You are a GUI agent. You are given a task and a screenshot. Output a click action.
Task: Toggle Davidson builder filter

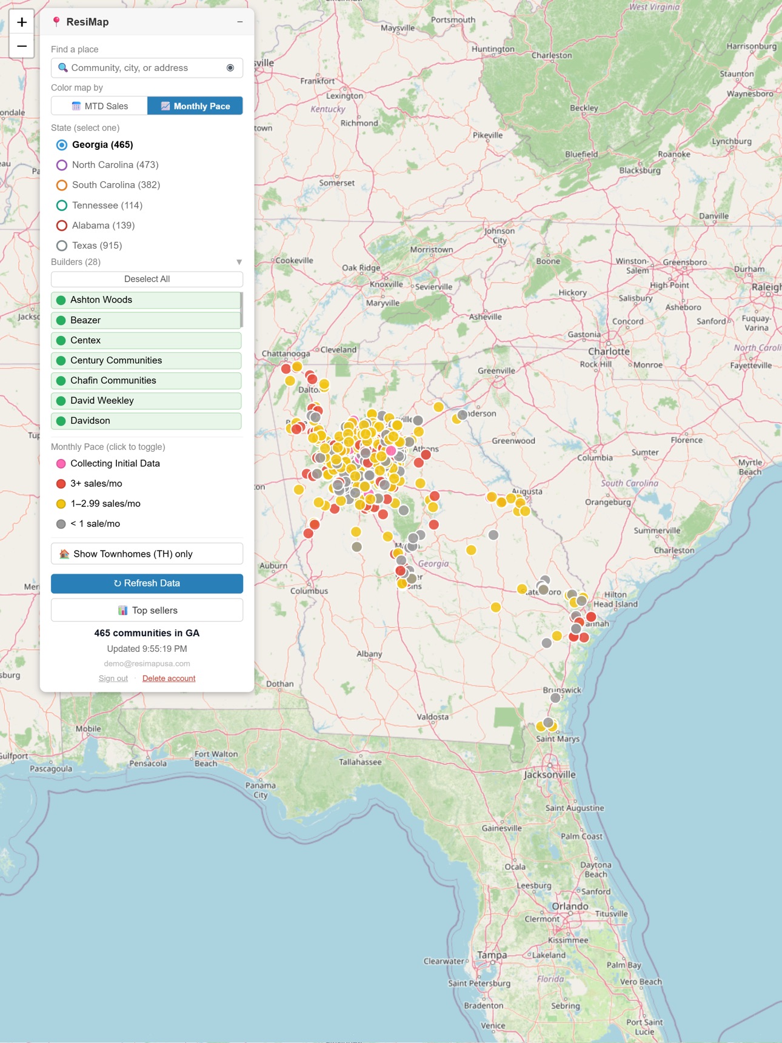pos(146,420)
